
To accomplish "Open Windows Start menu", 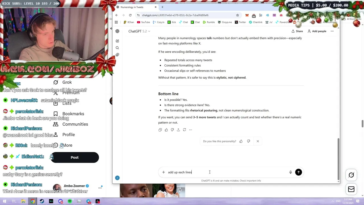I will [x=4, y=201].
